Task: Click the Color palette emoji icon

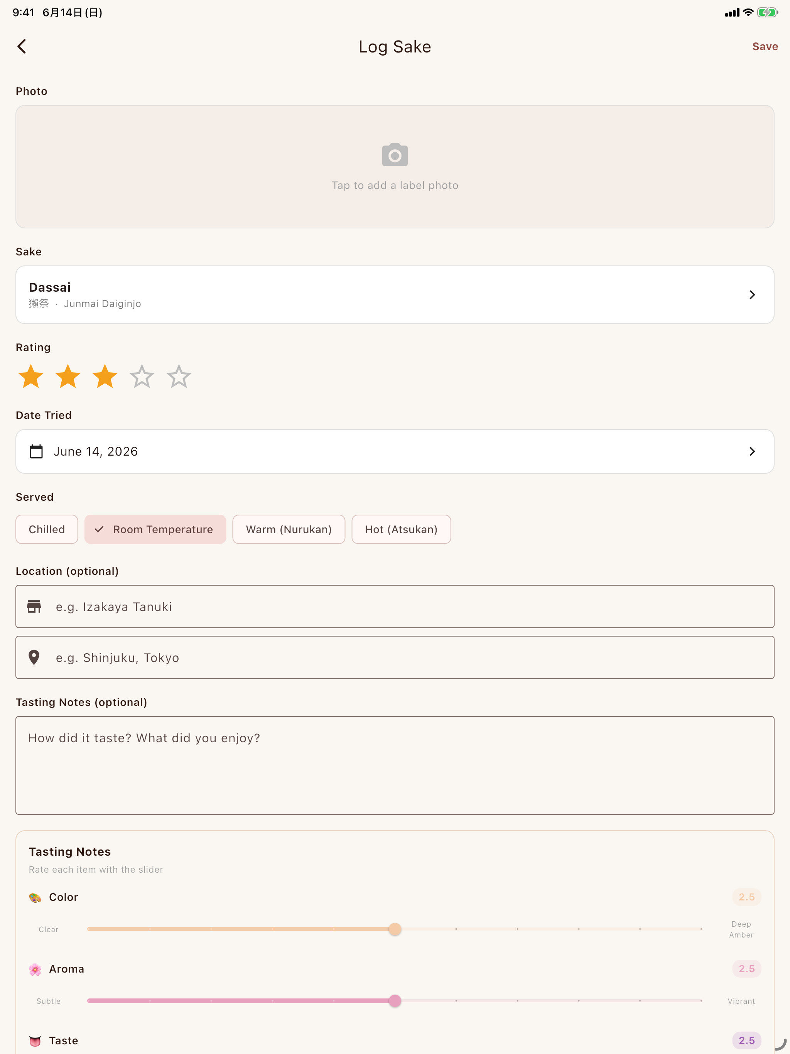Action: (35, 898)
